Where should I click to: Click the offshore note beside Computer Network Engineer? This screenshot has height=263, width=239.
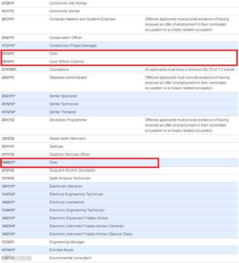(187, 24)
